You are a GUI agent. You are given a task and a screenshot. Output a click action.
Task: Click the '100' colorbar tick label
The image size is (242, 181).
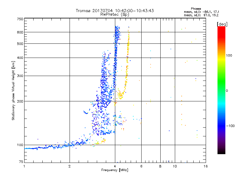tap(229, 56)
